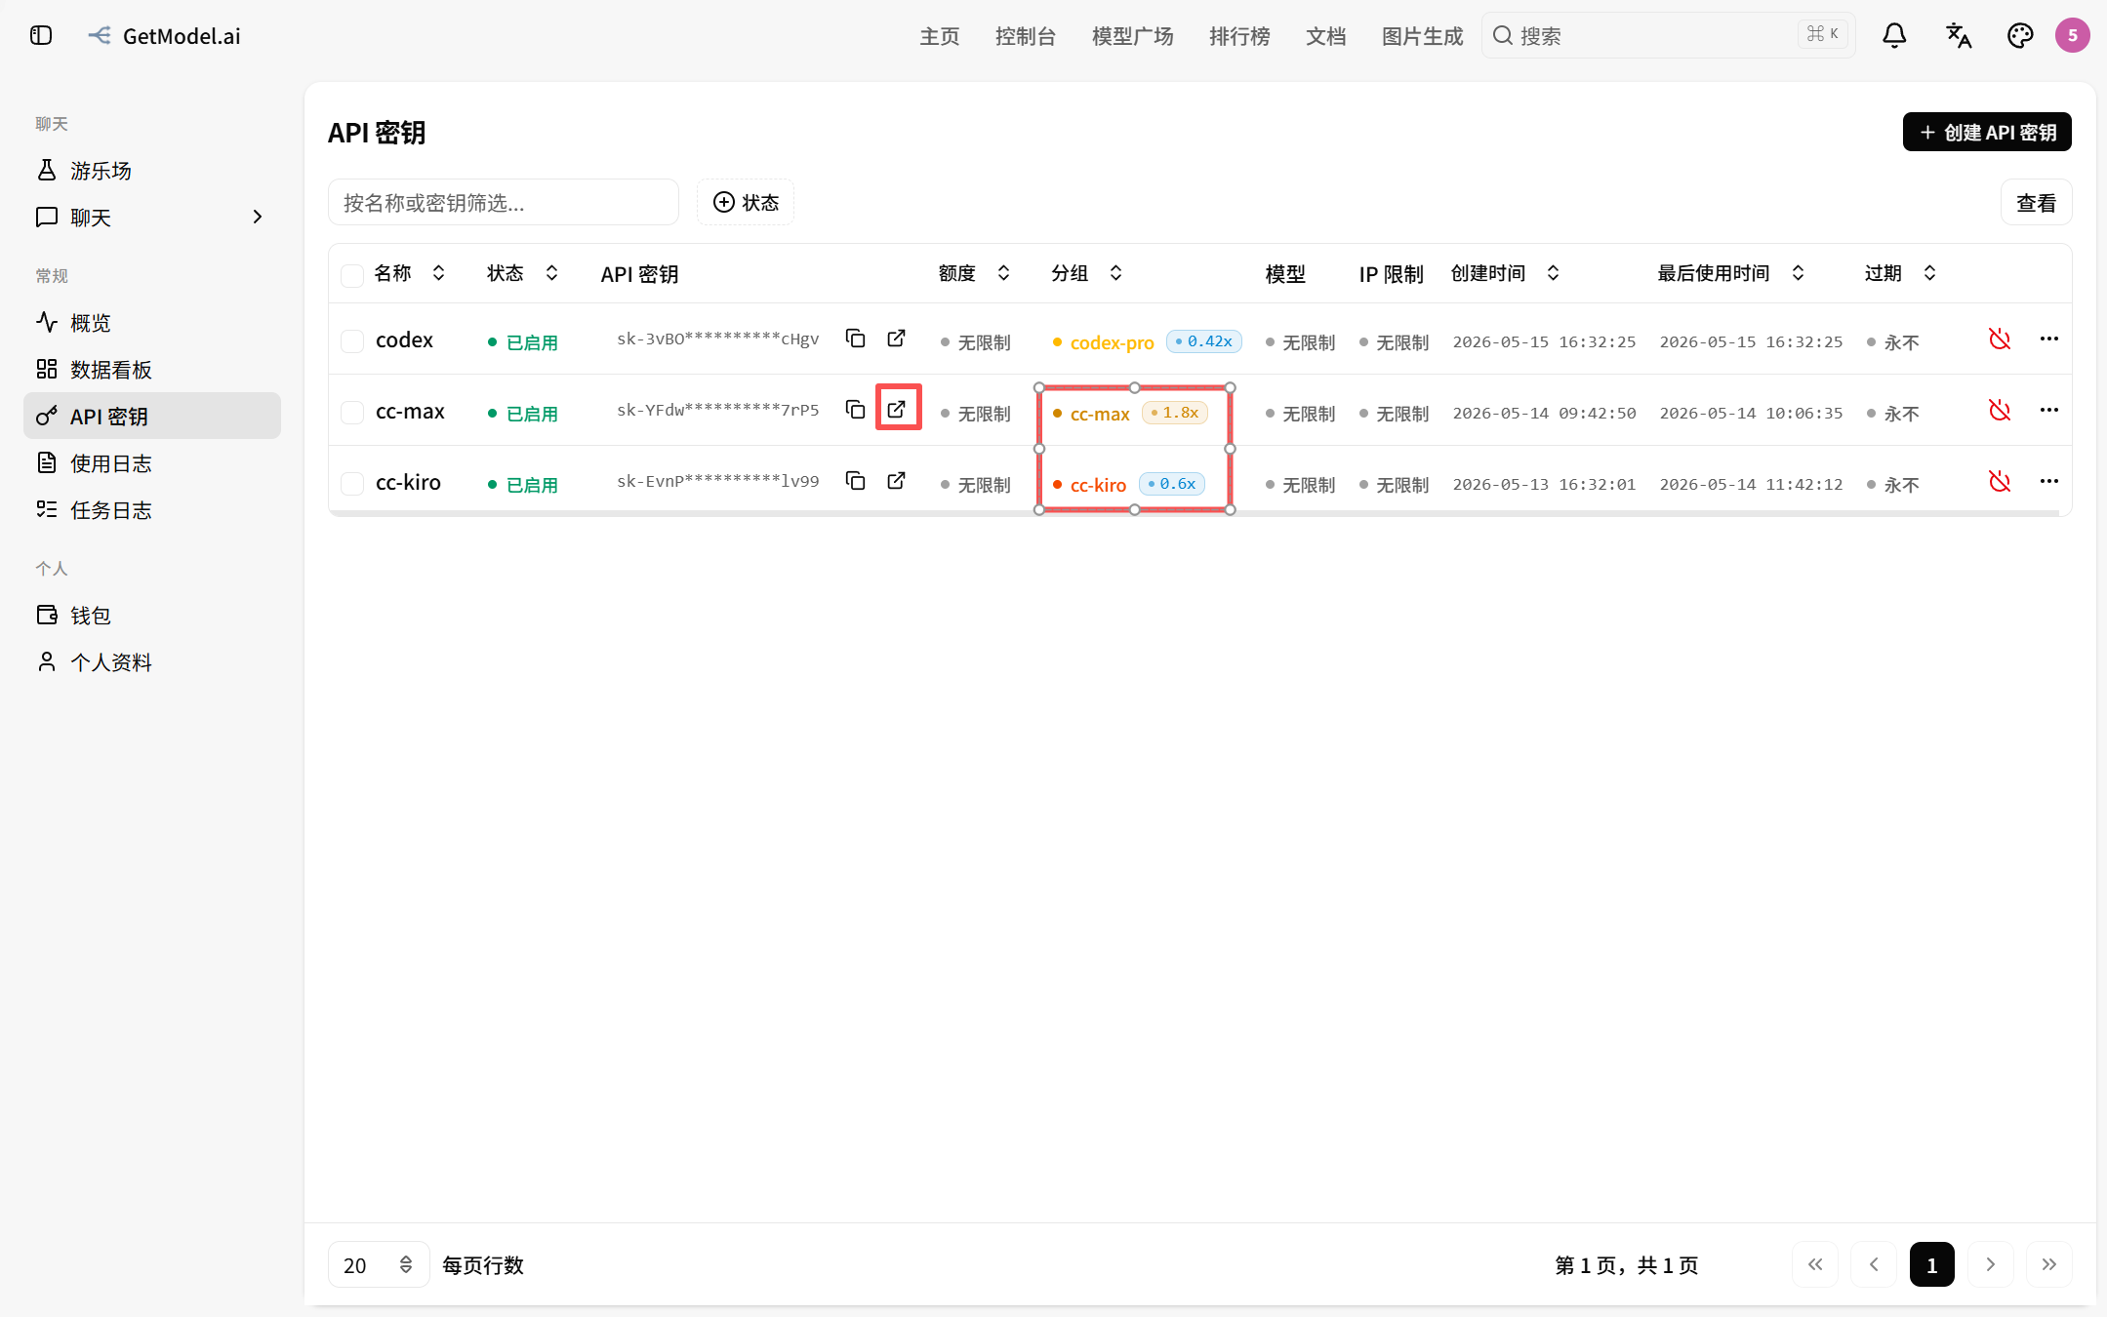Open 文档 in top navigation
Image resolution: width=2107 pixels, height=1317 pixels.
point(1326,36)
